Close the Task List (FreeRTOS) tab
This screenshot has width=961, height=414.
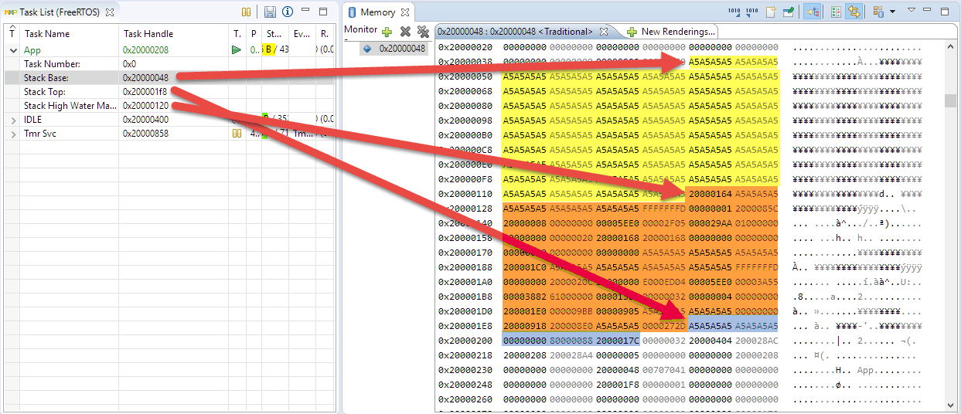click(110, 12)
